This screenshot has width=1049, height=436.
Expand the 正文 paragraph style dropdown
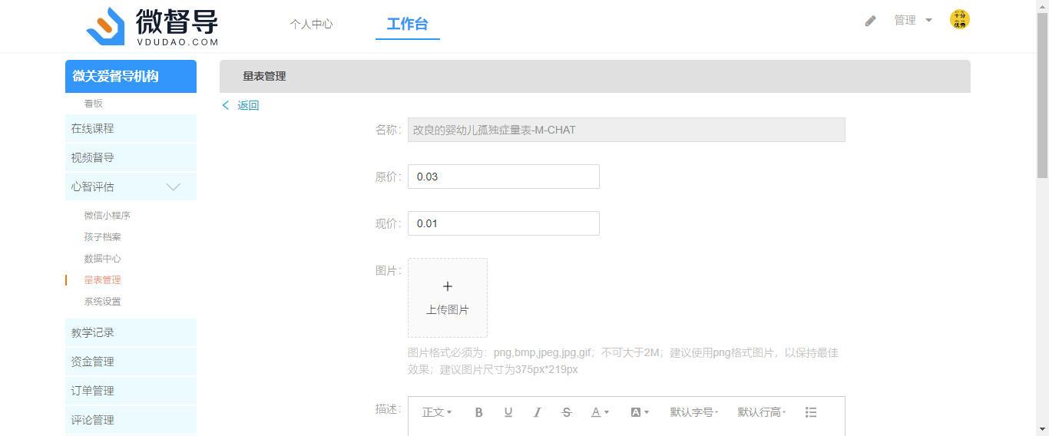coord(437,412)
